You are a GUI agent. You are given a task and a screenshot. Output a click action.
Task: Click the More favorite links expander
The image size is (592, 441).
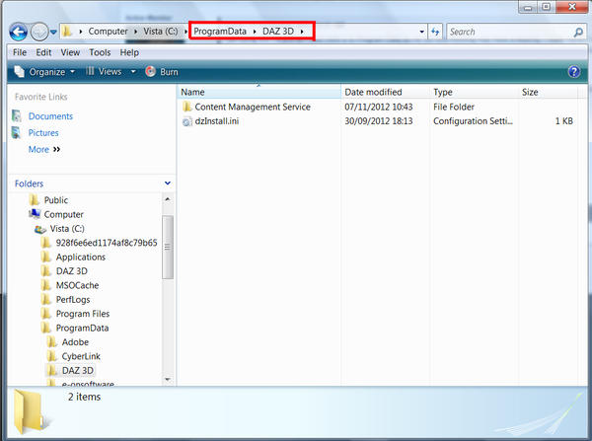[x=44, y=150]
